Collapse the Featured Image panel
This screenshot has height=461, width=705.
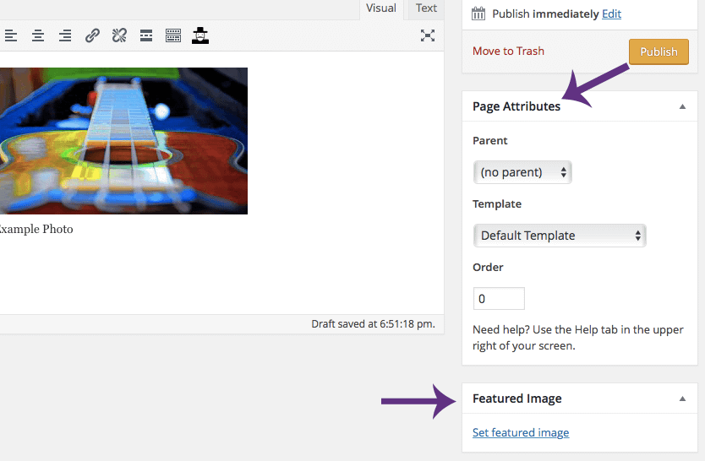click(682, 399)
